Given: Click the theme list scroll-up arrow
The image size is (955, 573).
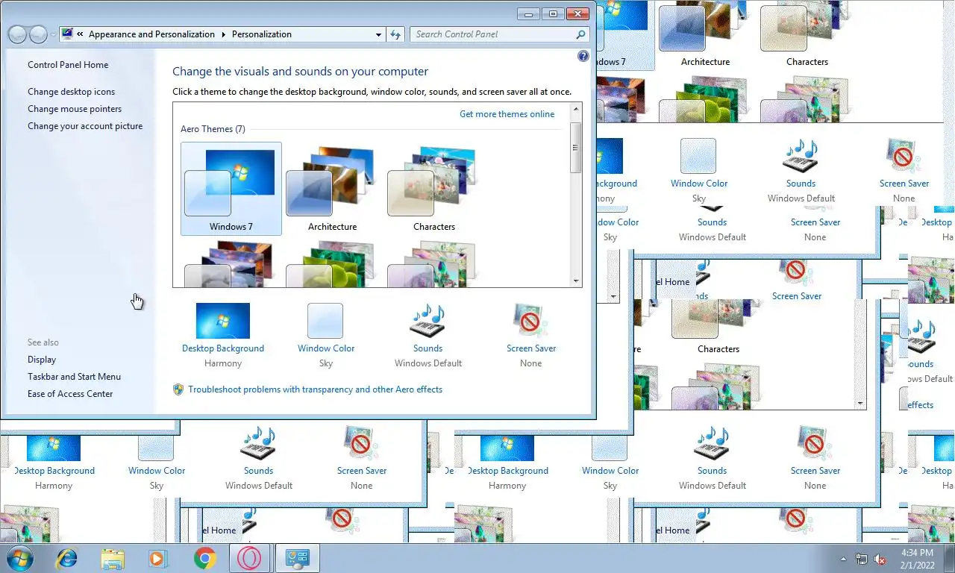Looking at the screenshot, I should tap(576, 109).
